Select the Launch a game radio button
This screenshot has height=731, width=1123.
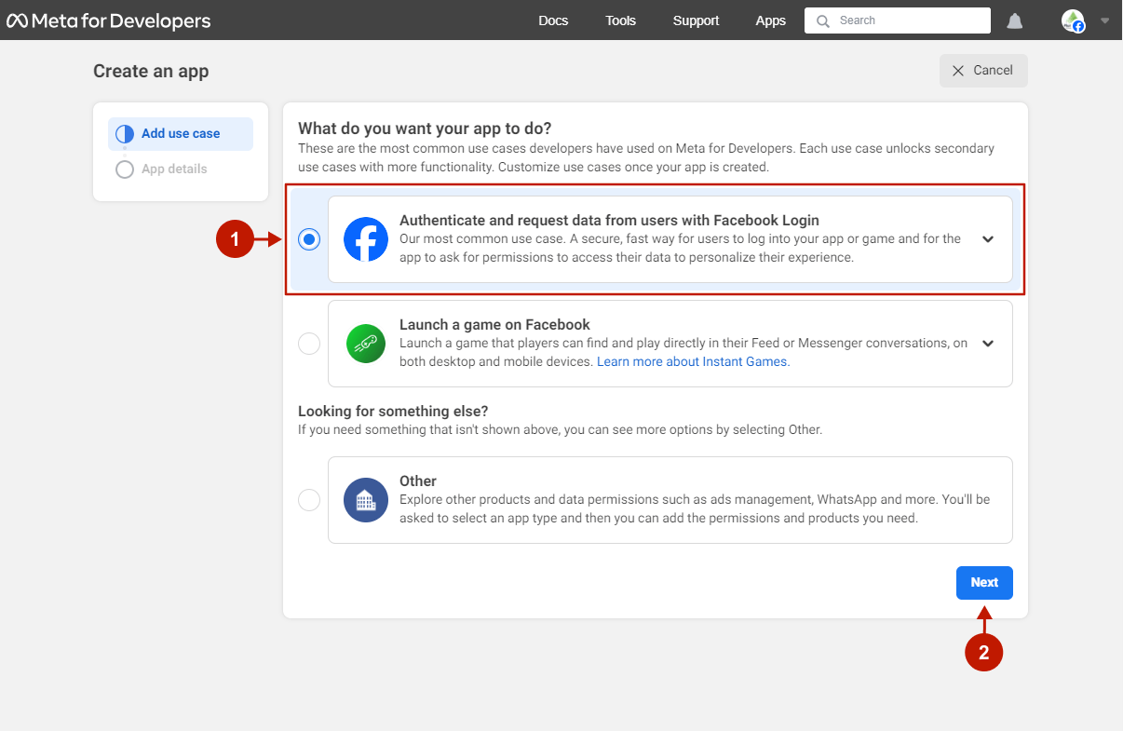point(309,344)
